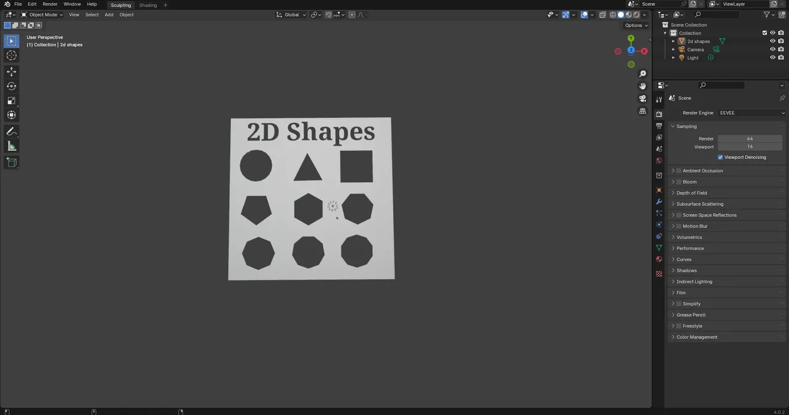This screenshot has height=415, width=789.
Task: Expand the Ambient Occlusion panel
Action: [x=703, y=171]
